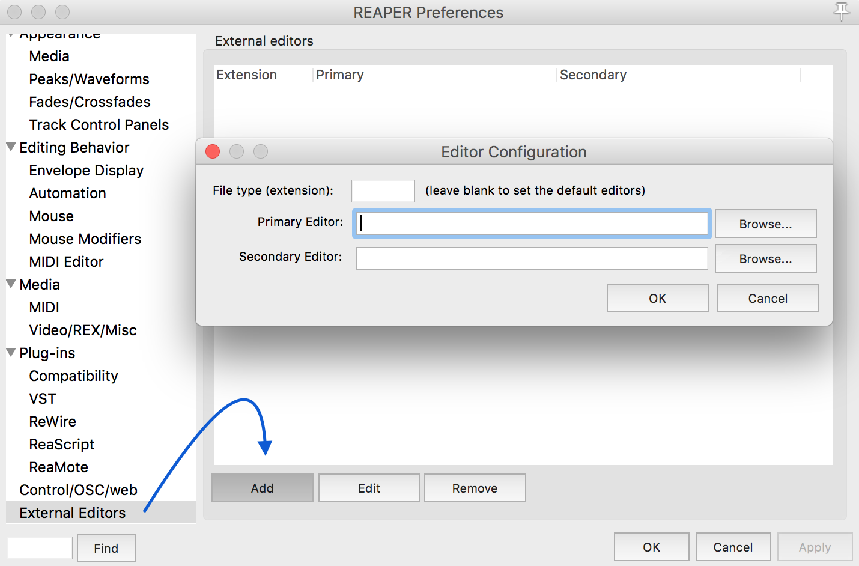The image size is (859, 566).
Task: Open the Mouse preferences page
Action: click(x=52, y=216)
